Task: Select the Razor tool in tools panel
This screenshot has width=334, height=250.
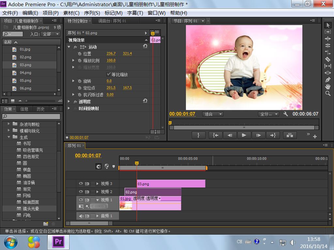Action: point(328,59)
